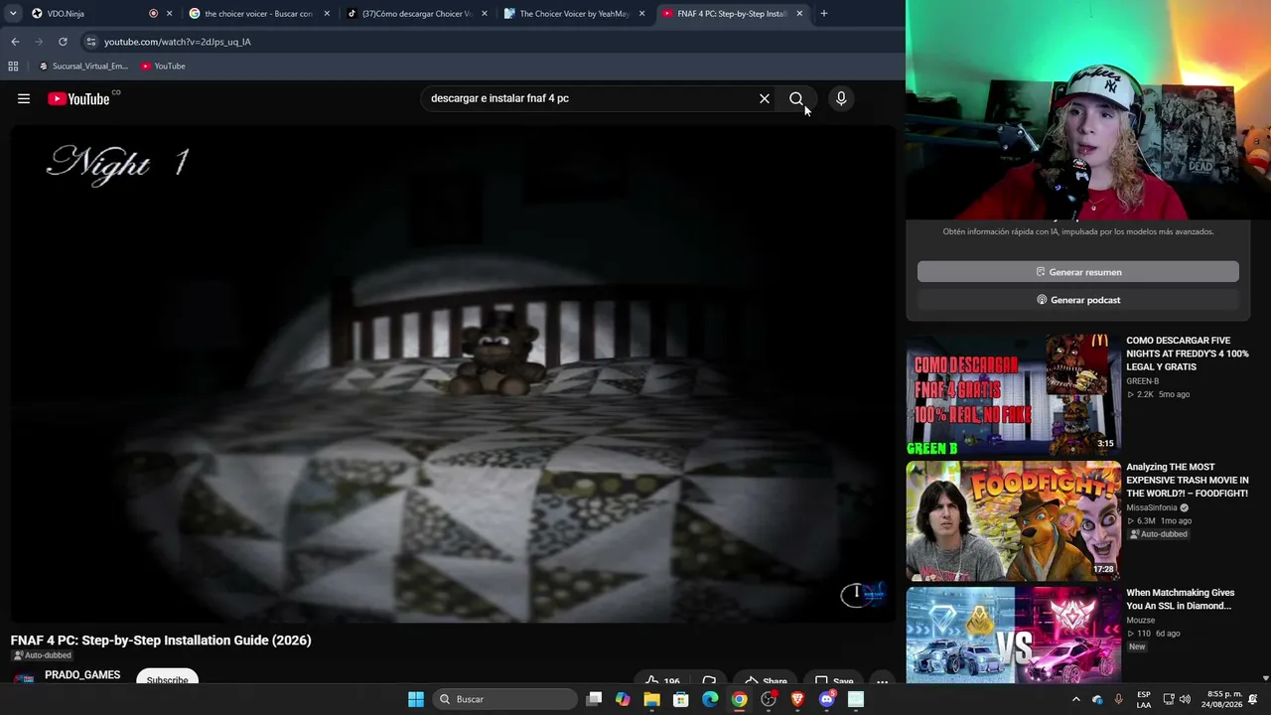Reload the page with refresh icon
Viewport: 1271px width, 715px height.
click(63, 42)
